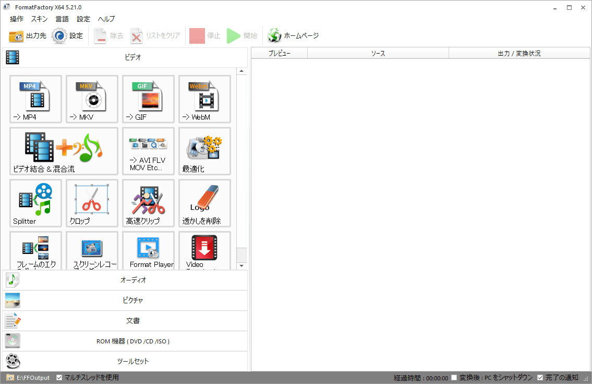The image size is (592, 384).
Task: Click the video panel scroll down arrow
Action: click(241, 266)
